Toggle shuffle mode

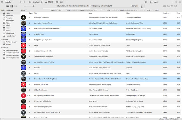pyautogui.click(x=176, y=6)
